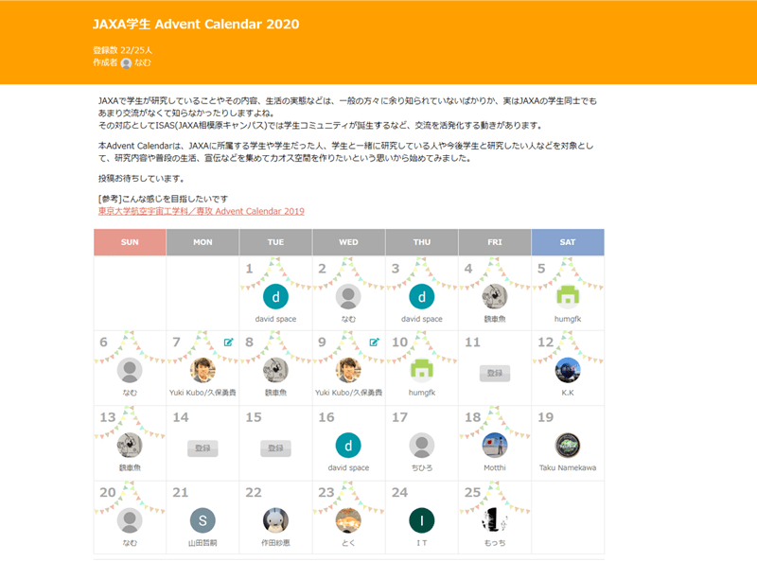Click name david space under day 3
The image size is (757, 562).
421,319
